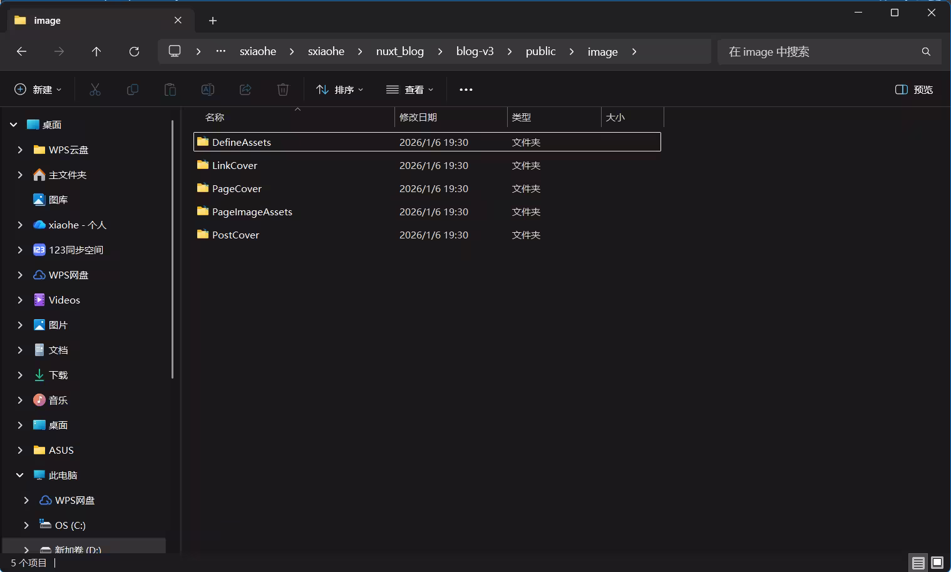
Task: Open the 查看 view dropdown
Action: click(x=410, y=89)
